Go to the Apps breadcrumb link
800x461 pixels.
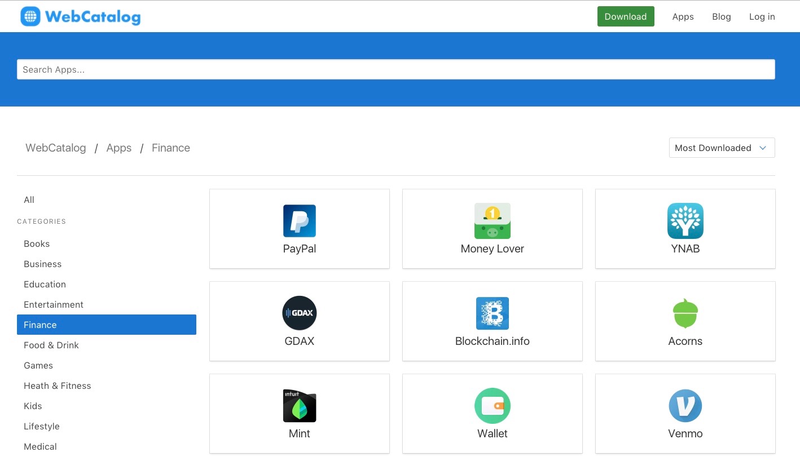119,148
